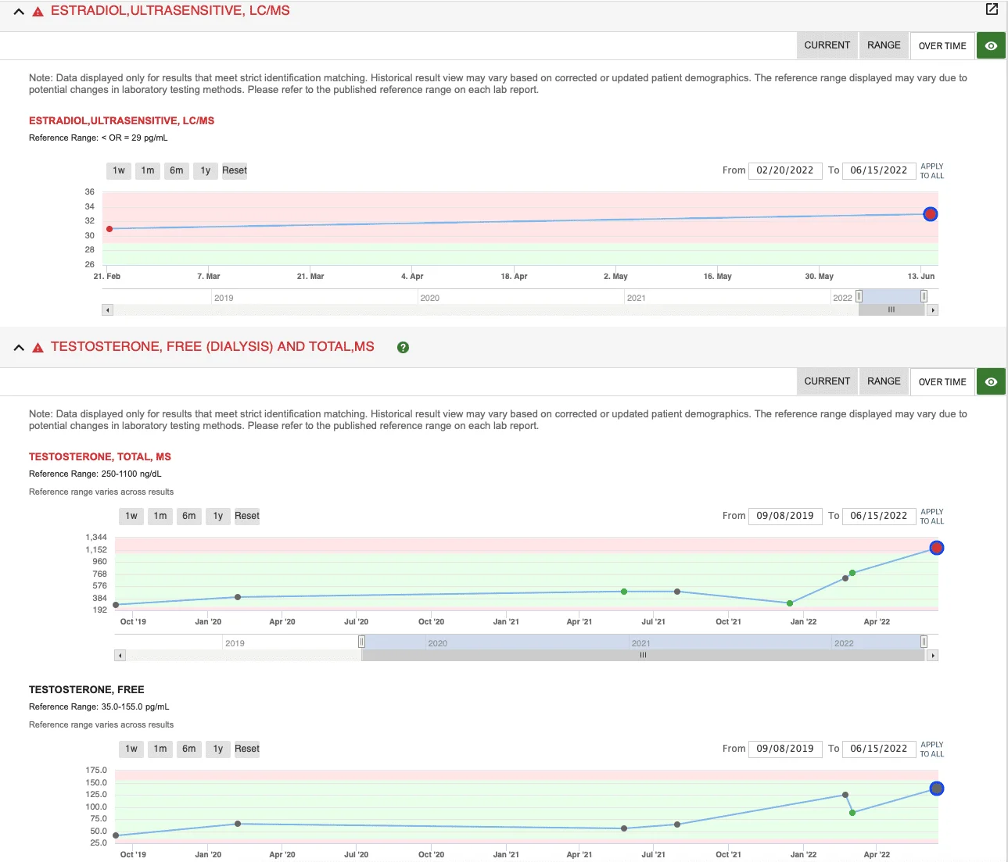Image resolution: width=1008 pixels, height=862 pixels.
Task: Click Testosterone Total navigator right arrow
Action: point(932,656)
